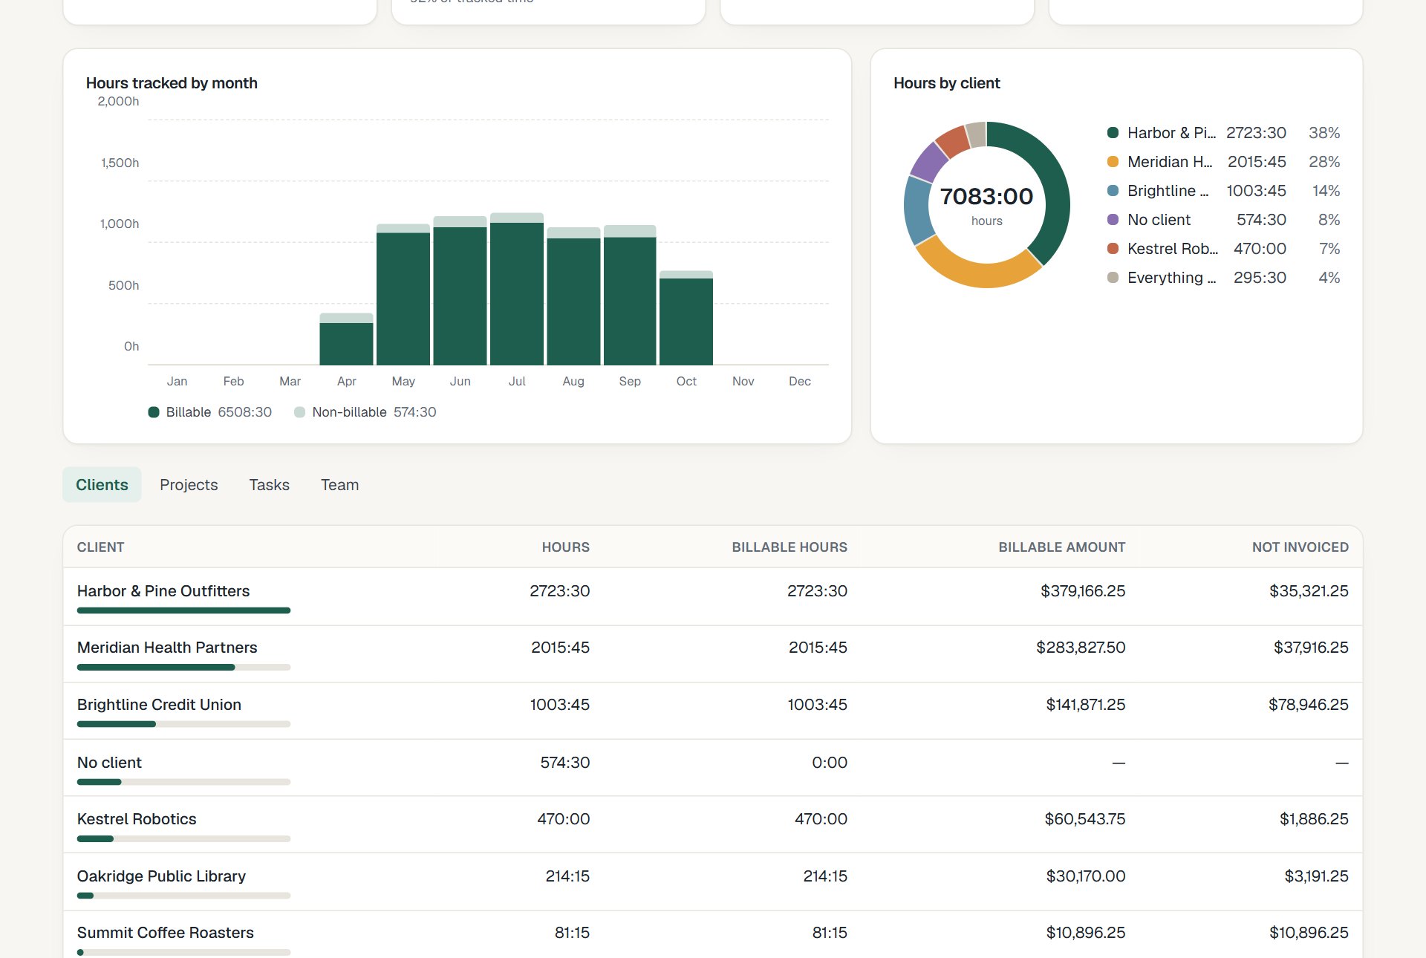Open the Tasks tab
1426x958 pixels.
[269, 485]
